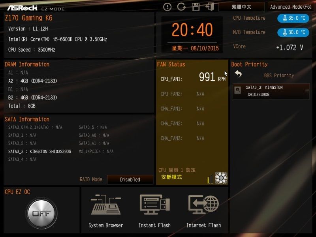Click the exclamation mark help icon

(167, 7)
